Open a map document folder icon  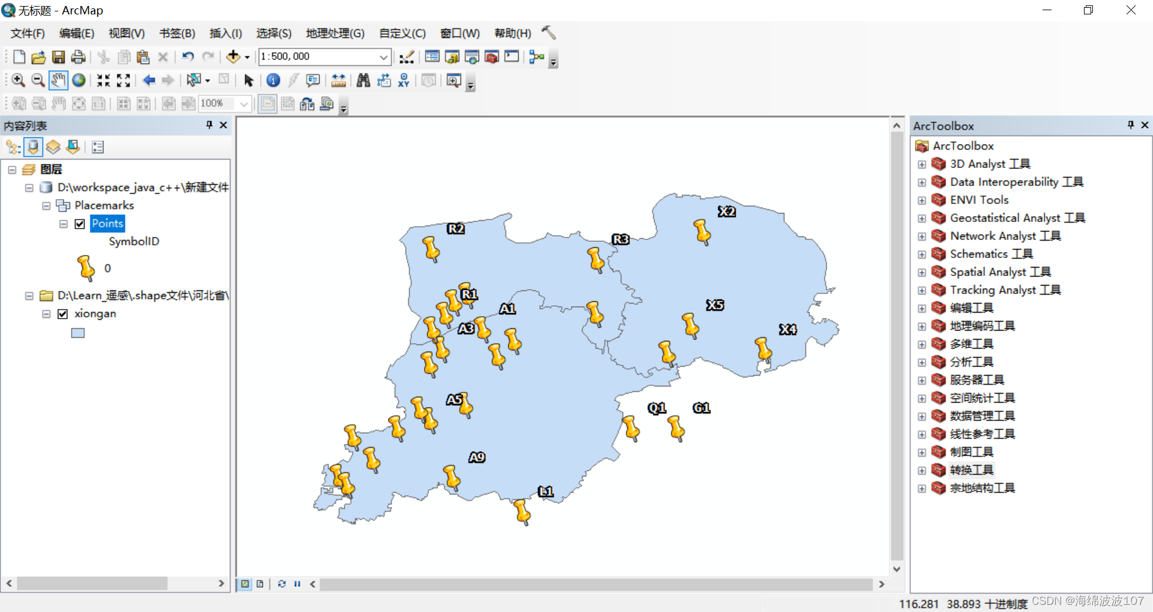coord(38,57)
